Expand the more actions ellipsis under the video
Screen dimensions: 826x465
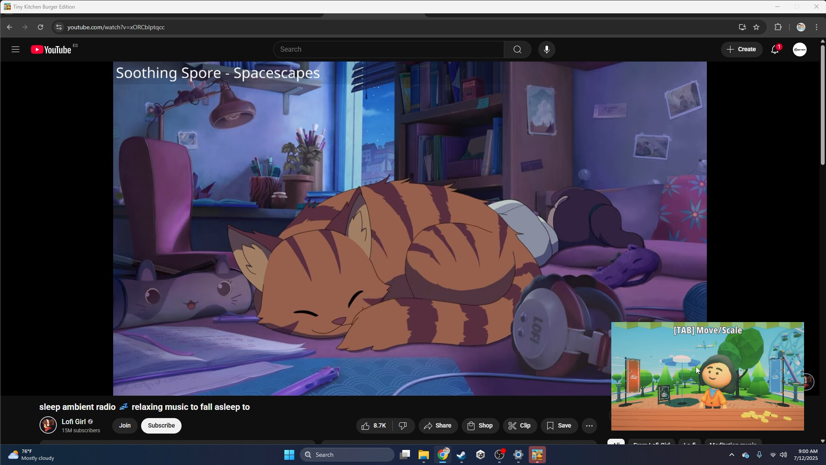point(589,425)
